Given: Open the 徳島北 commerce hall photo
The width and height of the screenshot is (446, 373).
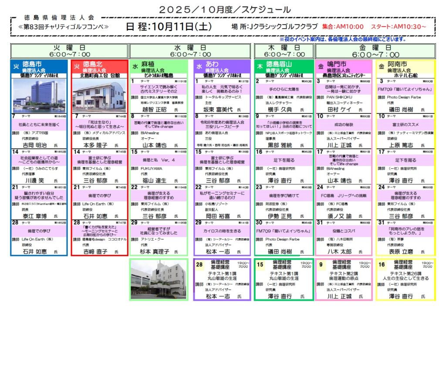Looking at the screenshot, I should (99, 95).
